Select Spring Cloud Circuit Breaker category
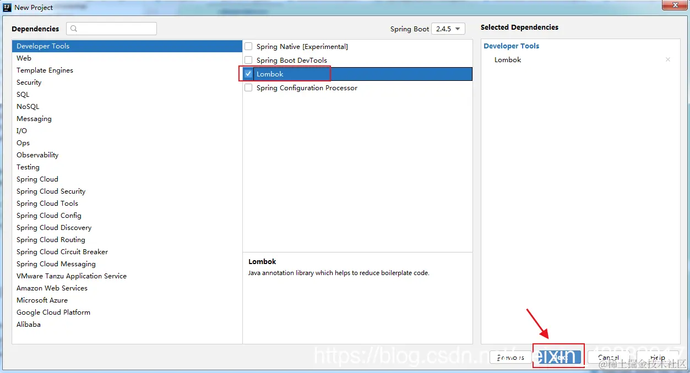690x373 pixels. click(x=127, y=252)
